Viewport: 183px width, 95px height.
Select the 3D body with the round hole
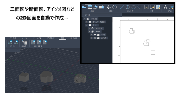coord(80,78)
